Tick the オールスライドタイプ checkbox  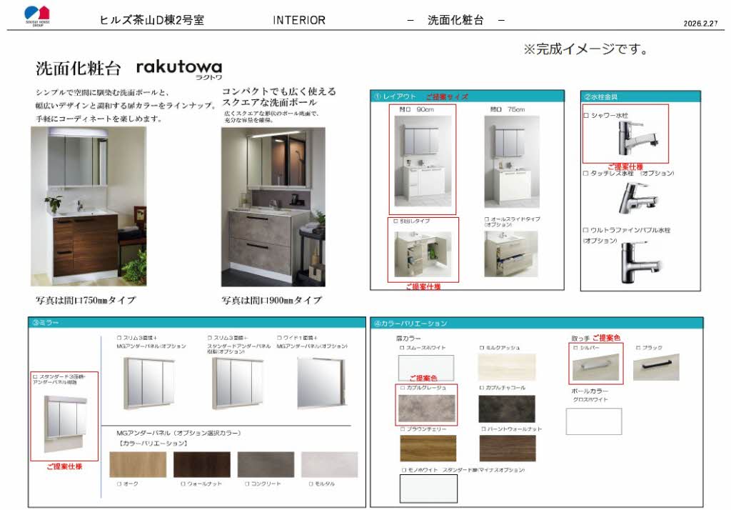[487, 219]
